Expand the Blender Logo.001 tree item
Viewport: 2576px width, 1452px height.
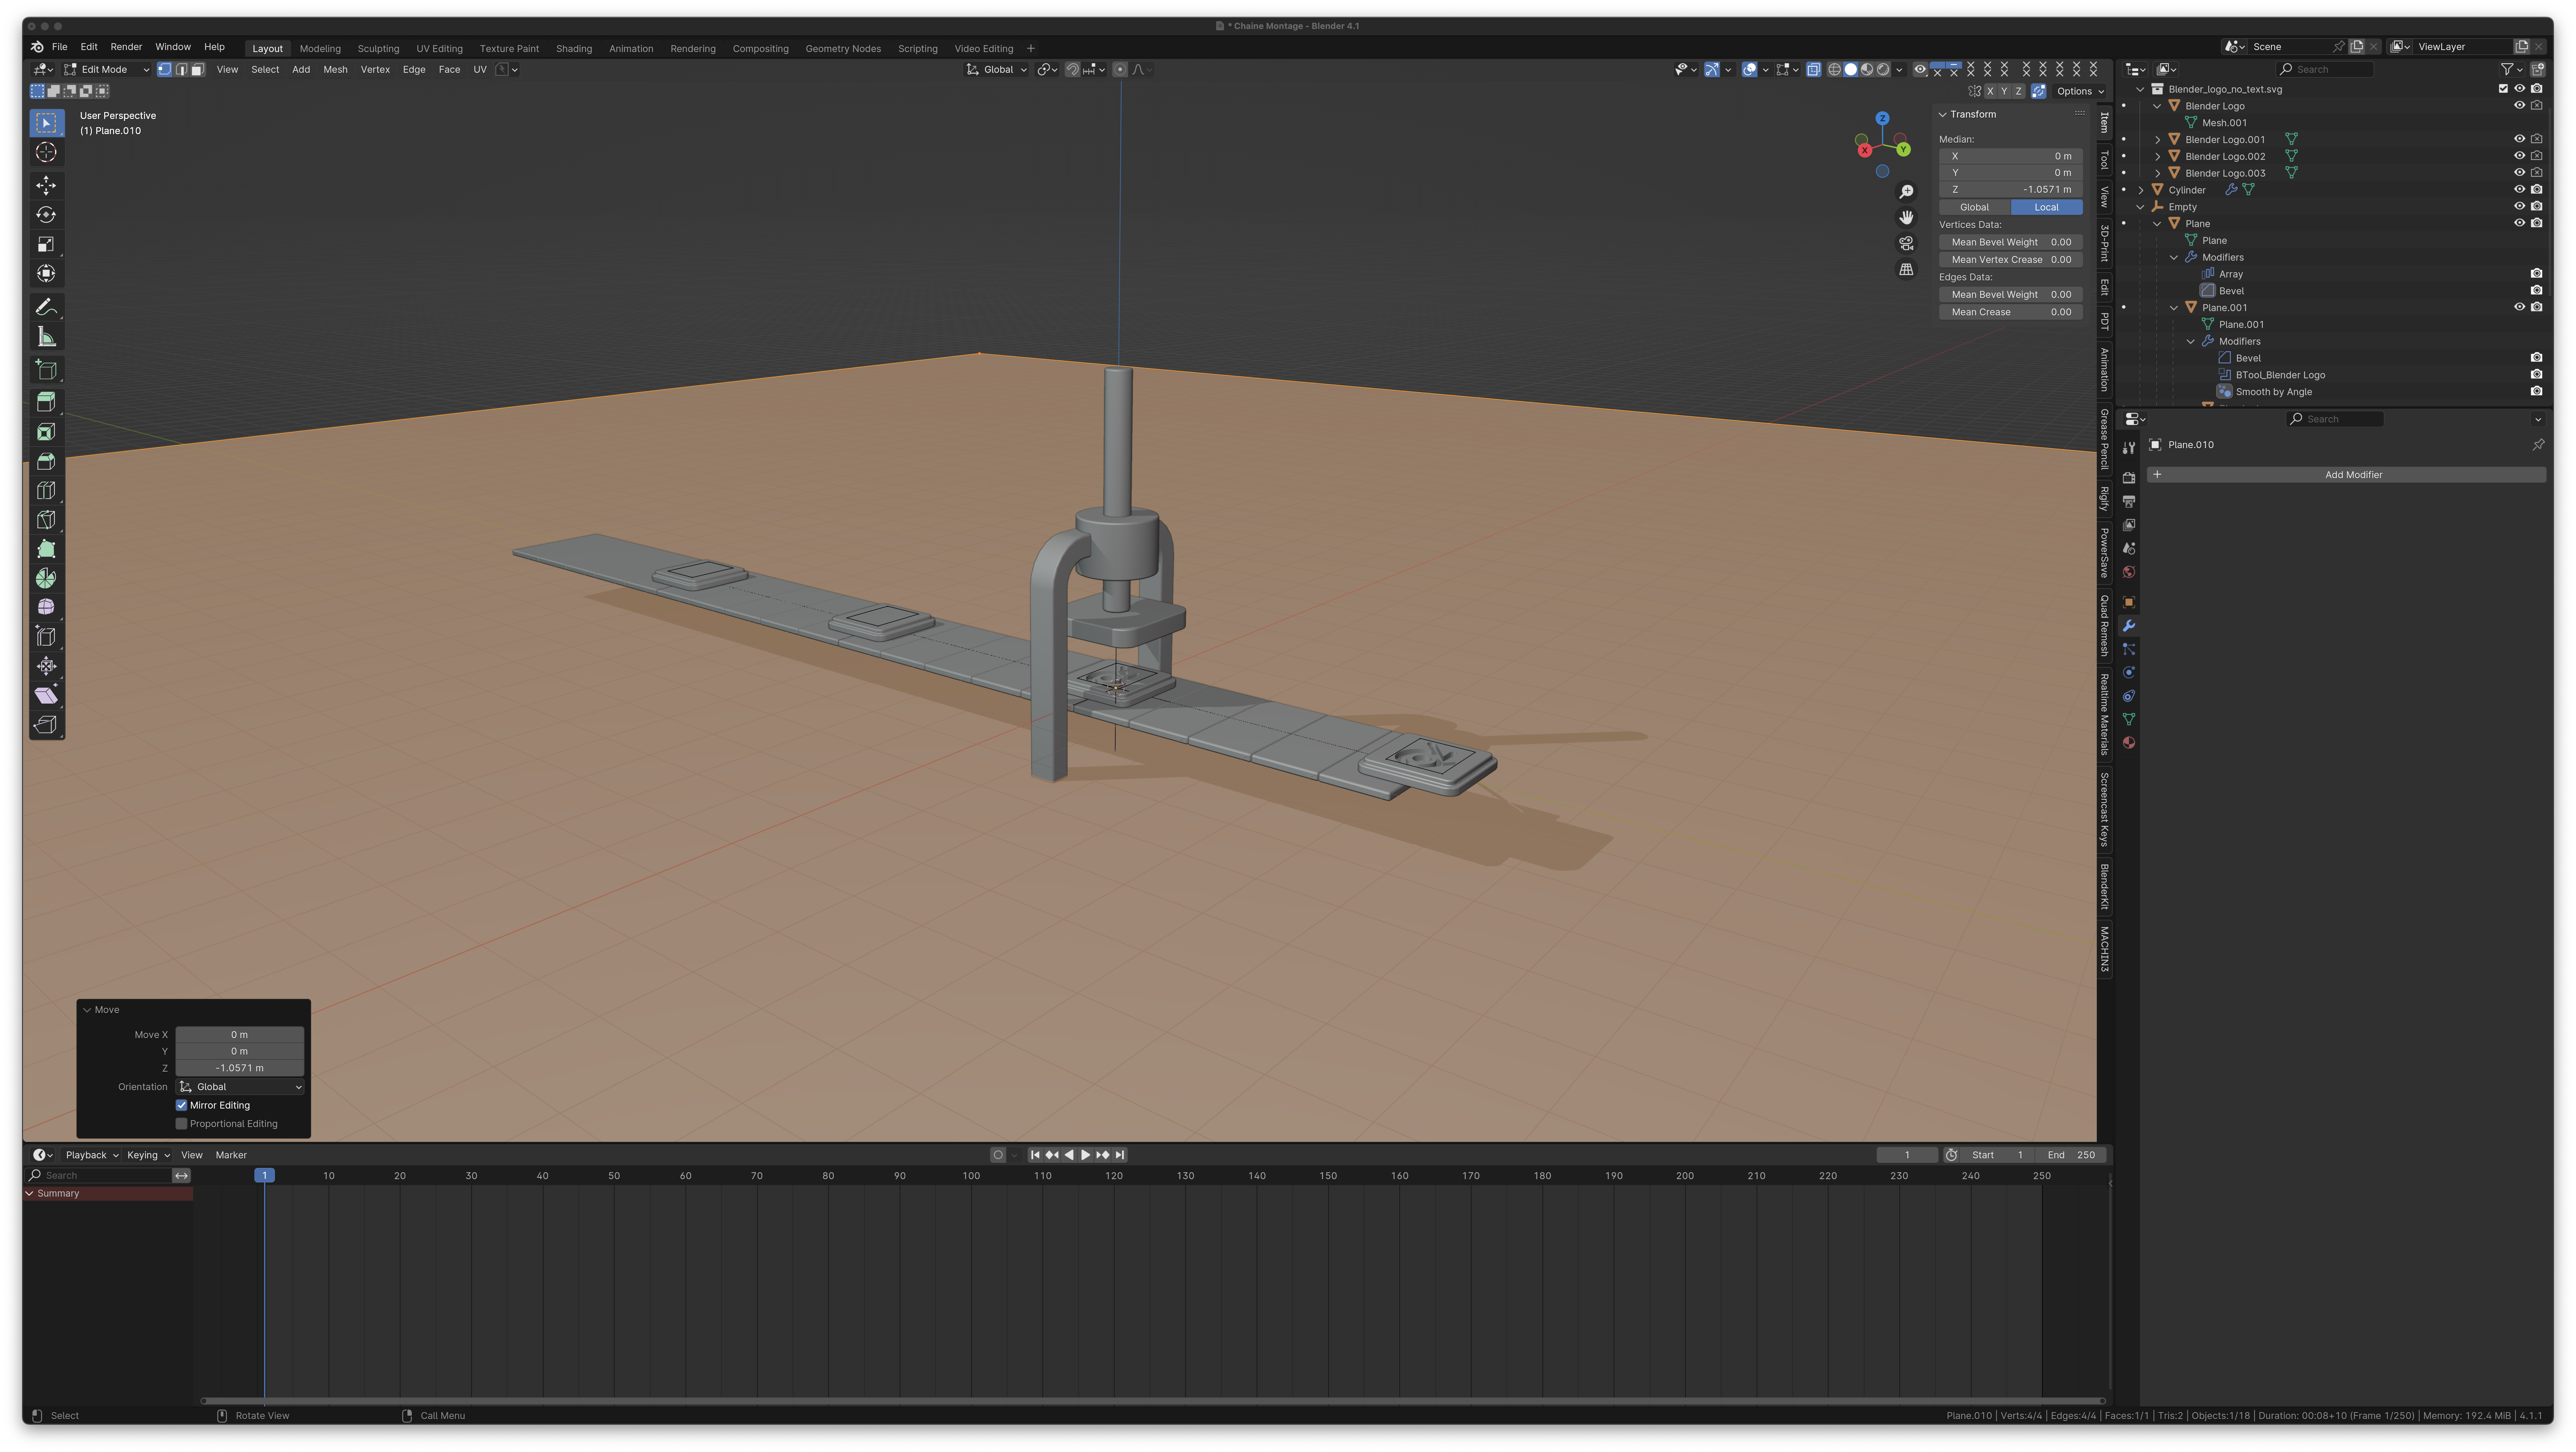click(2158, 140)
